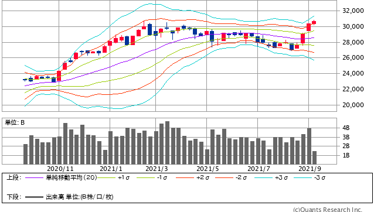Click the green -1σ legend line
The width and height of the screenshot is (374, 212).
(145, 178)
